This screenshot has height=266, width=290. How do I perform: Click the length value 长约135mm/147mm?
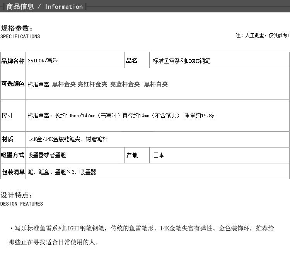click(75, 116)
